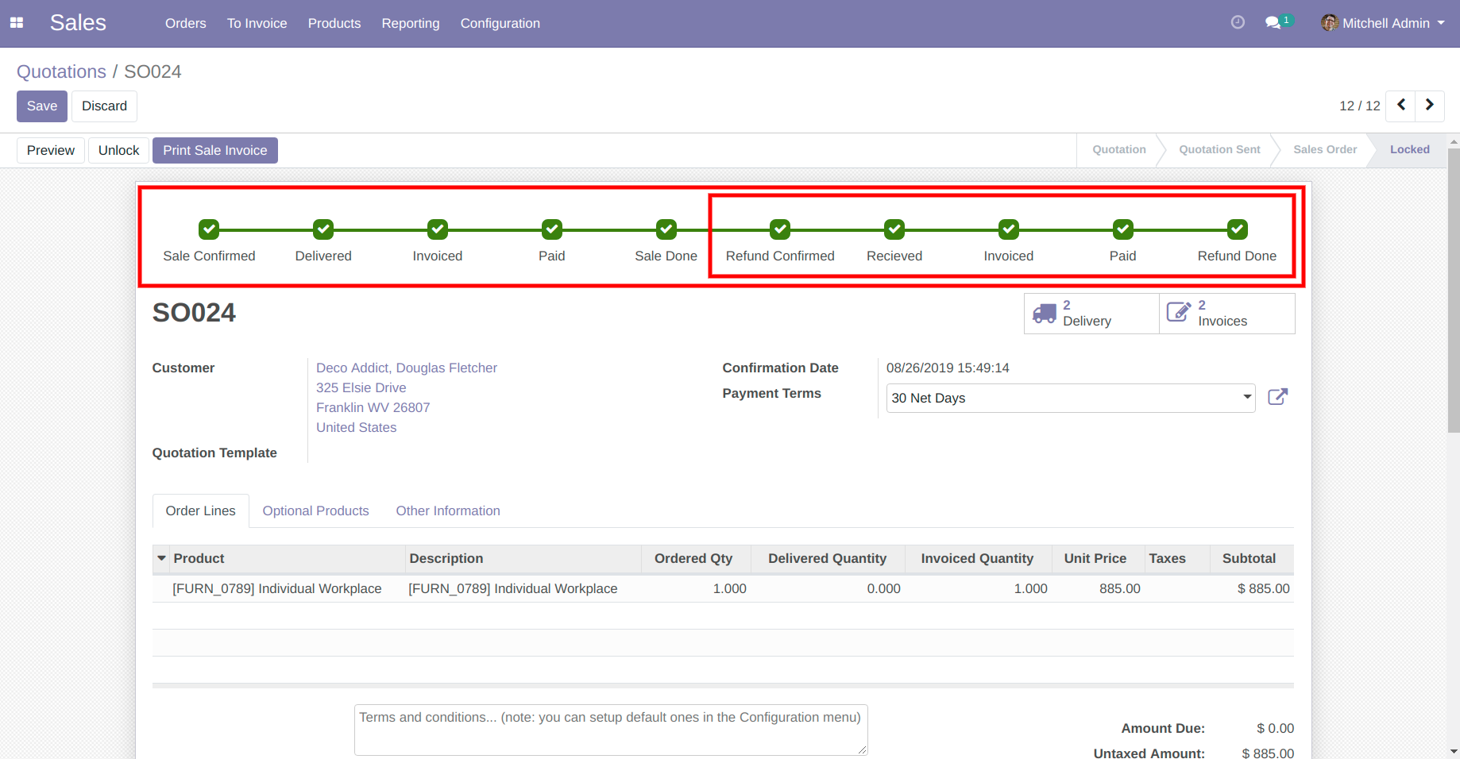Screen dimensions: 1460x759
Task: Open the Deco Addict customer link
Action: click(x=406, y=368)
